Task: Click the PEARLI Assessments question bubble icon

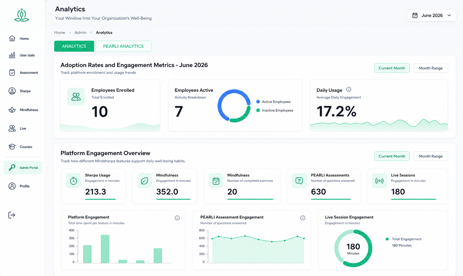Action: click(x=299, y=181)
